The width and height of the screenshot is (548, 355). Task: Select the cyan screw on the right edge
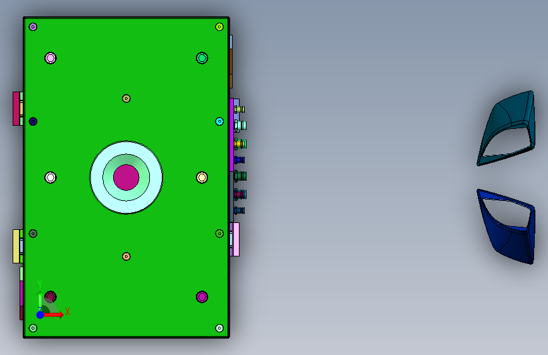tap(219, 121)
